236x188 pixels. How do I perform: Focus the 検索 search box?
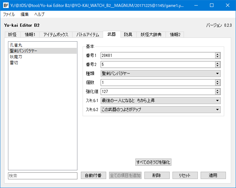pos(43,176)
